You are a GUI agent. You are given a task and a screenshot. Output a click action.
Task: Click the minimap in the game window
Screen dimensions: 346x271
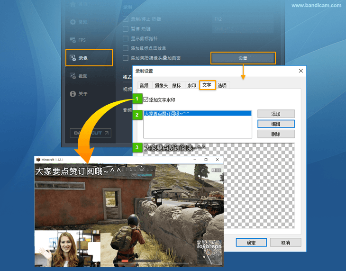[209, 253]
